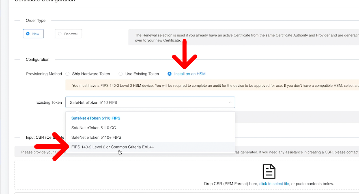
Task: Select "SafeNet eToken 5110 FIPS" from the list
Action: [x=96, y=118]
